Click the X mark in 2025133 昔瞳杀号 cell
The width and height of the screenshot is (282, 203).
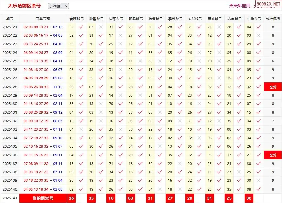pos(81,129)
